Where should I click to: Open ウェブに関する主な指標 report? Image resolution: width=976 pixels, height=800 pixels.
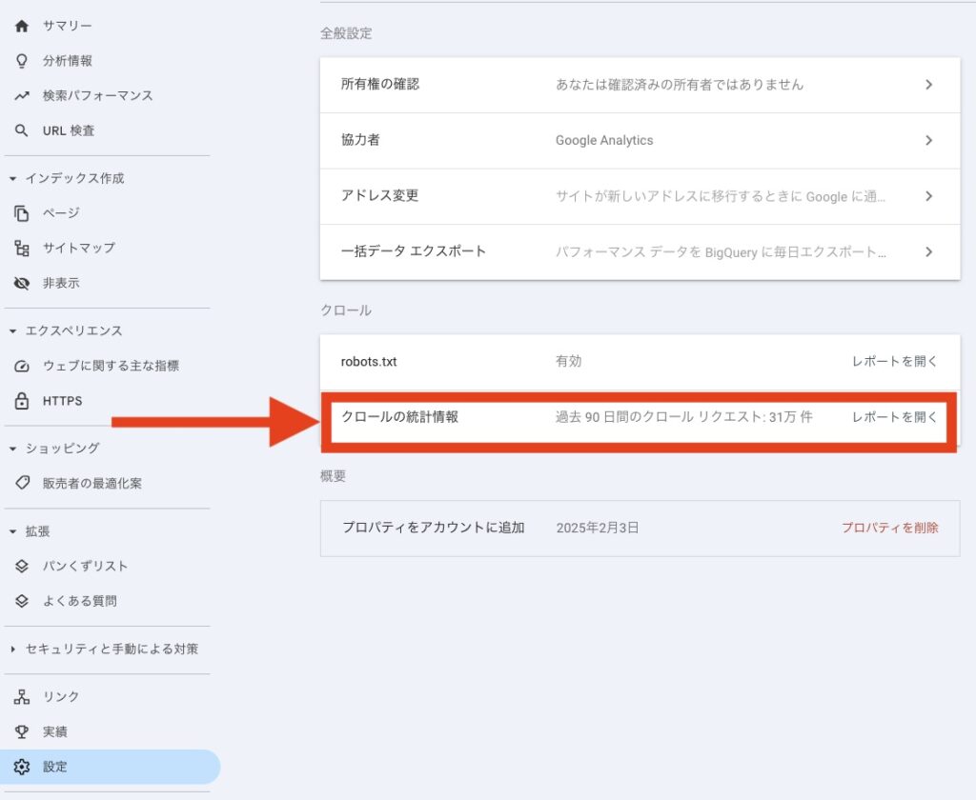point(111,366)
